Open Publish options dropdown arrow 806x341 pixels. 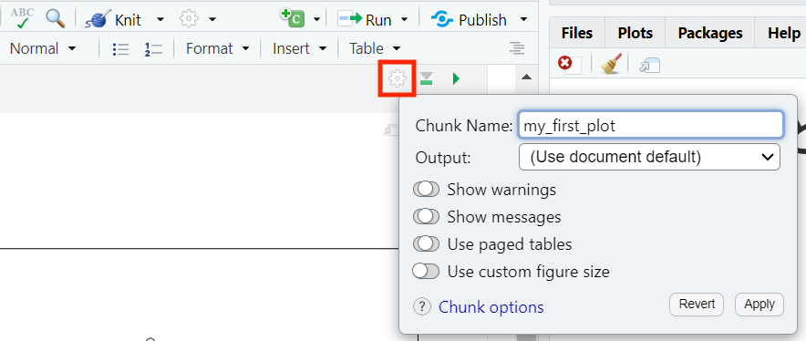tap(523, 20)
